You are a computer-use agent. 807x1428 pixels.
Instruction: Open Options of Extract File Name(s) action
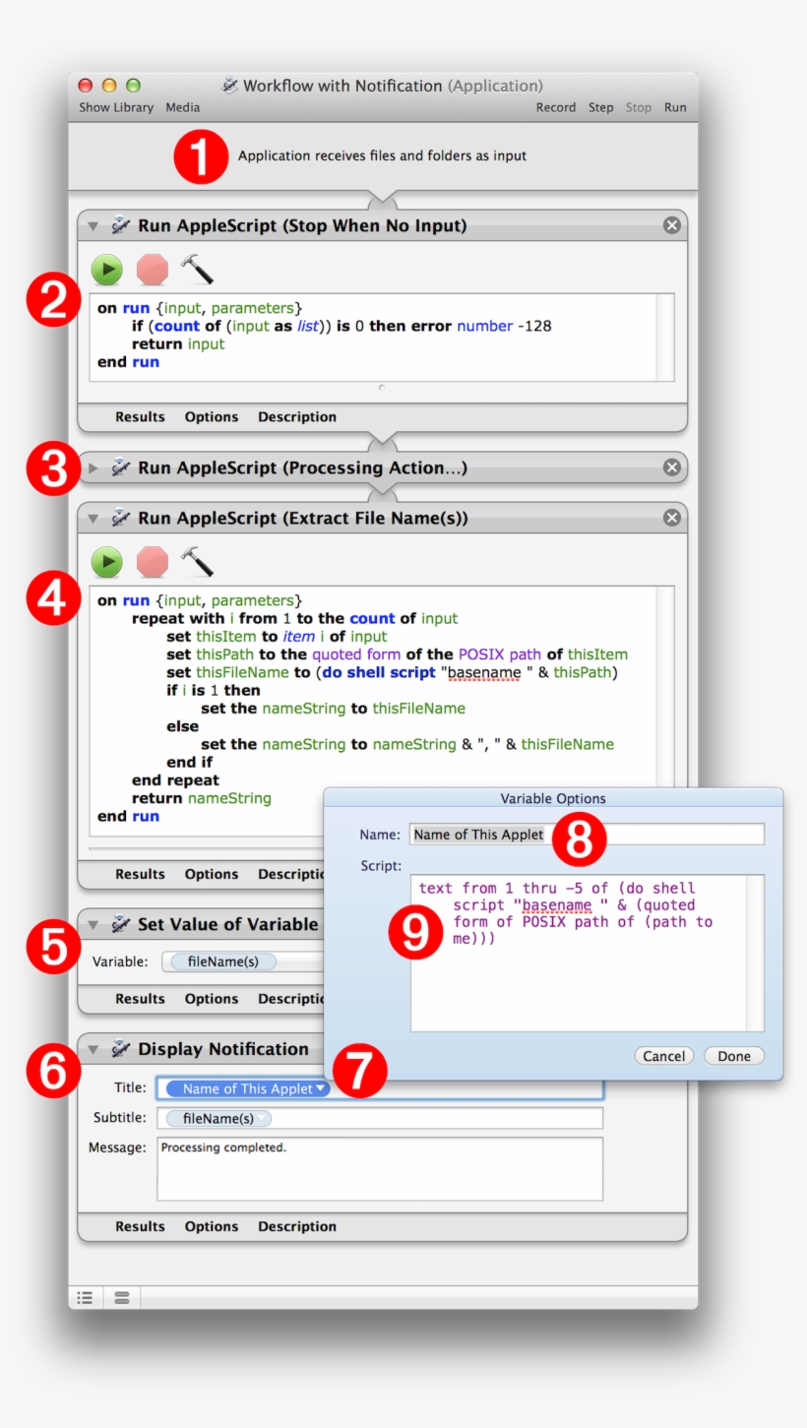click(x=212, y=874)
